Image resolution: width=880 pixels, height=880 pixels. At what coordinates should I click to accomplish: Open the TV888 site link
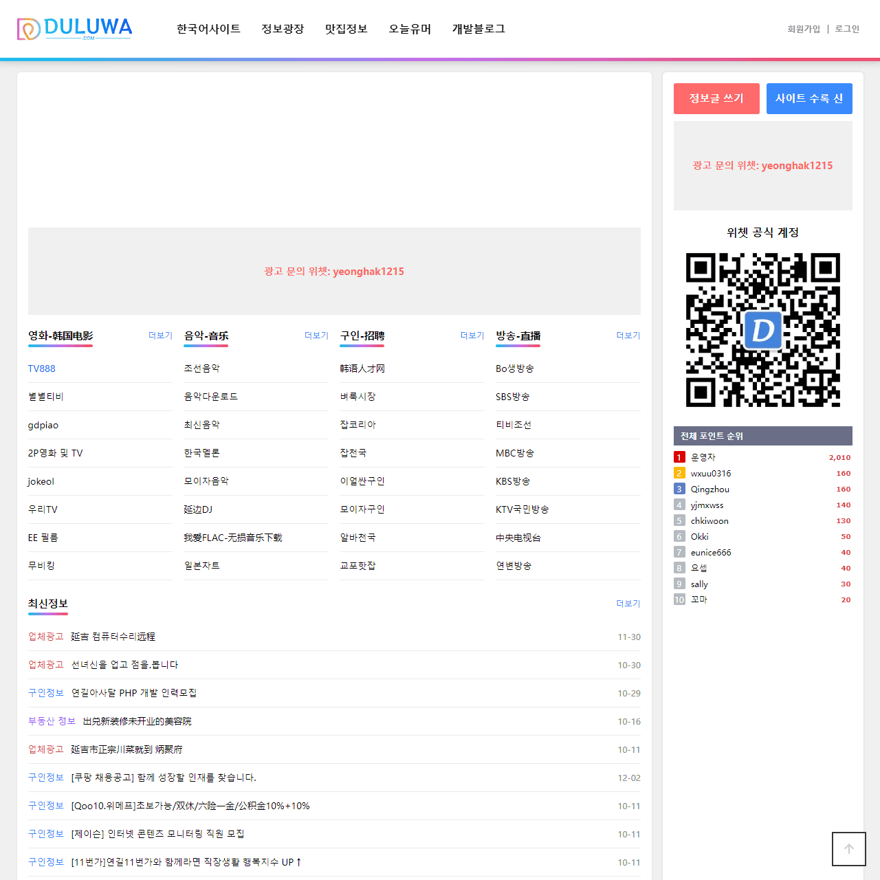click(x=42, y=368)
